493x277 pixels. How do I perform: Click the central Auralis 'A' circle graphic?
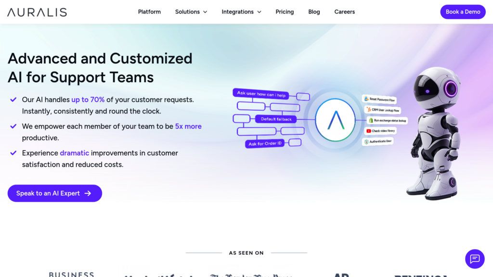click(x=335, y=120)
